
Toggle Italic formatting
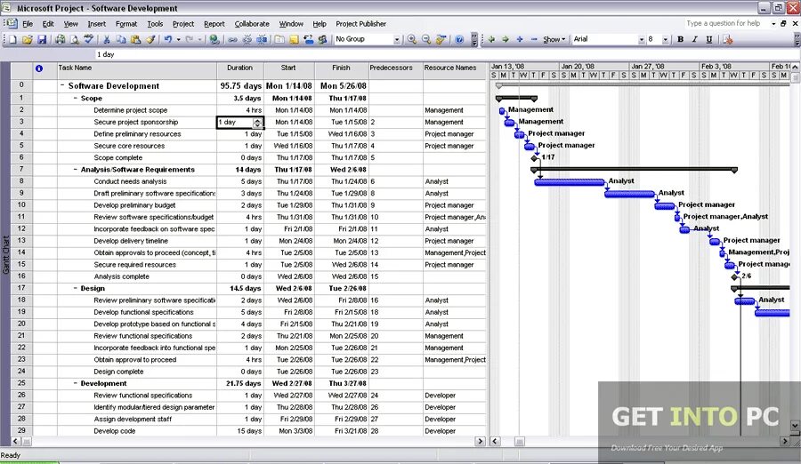694,39
